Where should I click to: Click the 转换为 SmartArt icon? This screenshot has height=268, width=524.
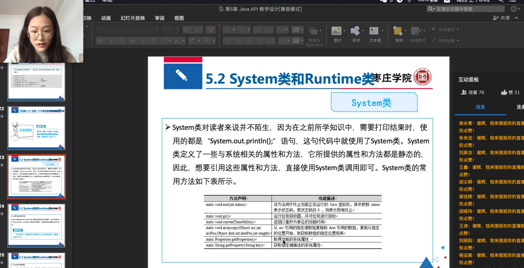tap(314, 32)
